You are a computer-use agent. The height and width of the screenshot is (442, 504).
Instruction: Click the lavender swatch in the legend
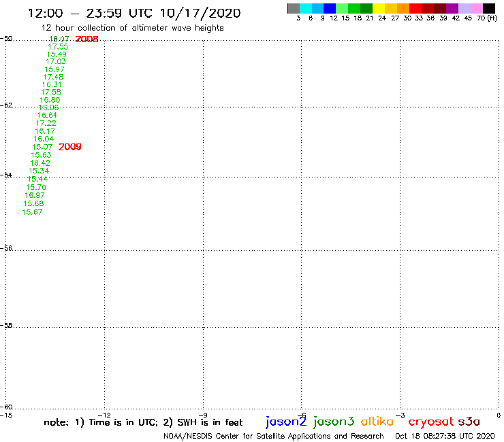click(464, 8)
